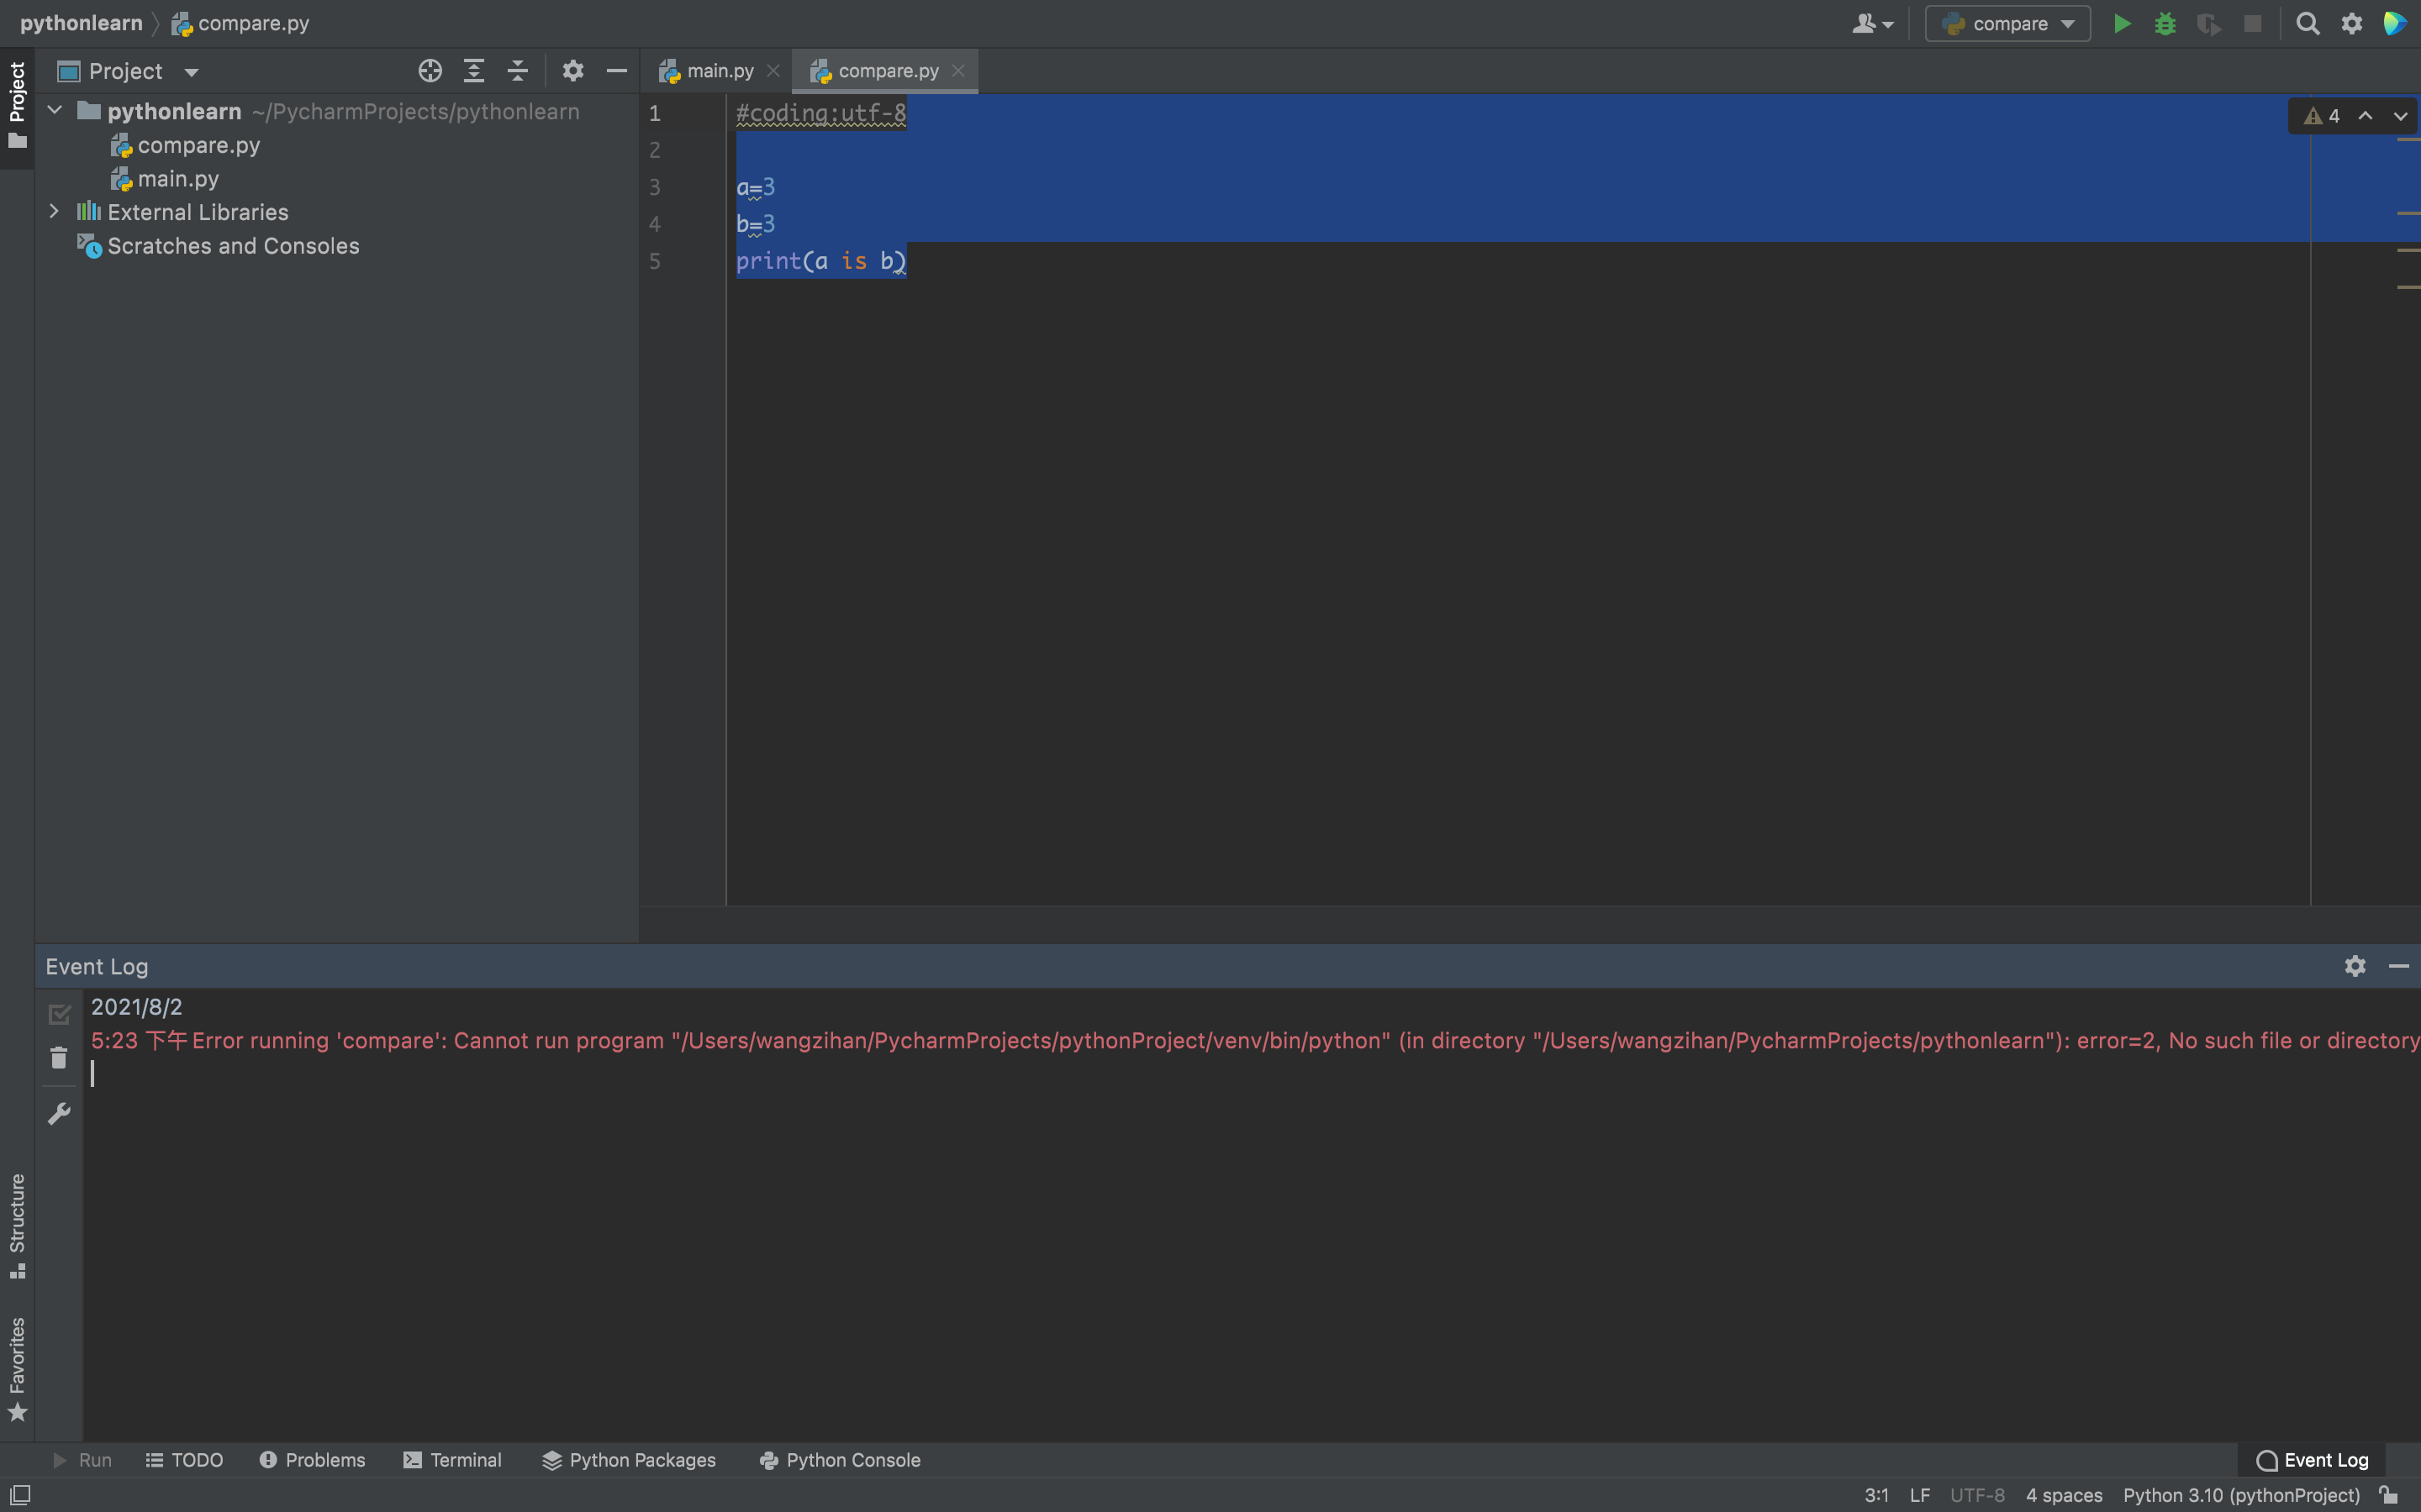Open the Code With Me user icon menu

tap(1873, 24)
